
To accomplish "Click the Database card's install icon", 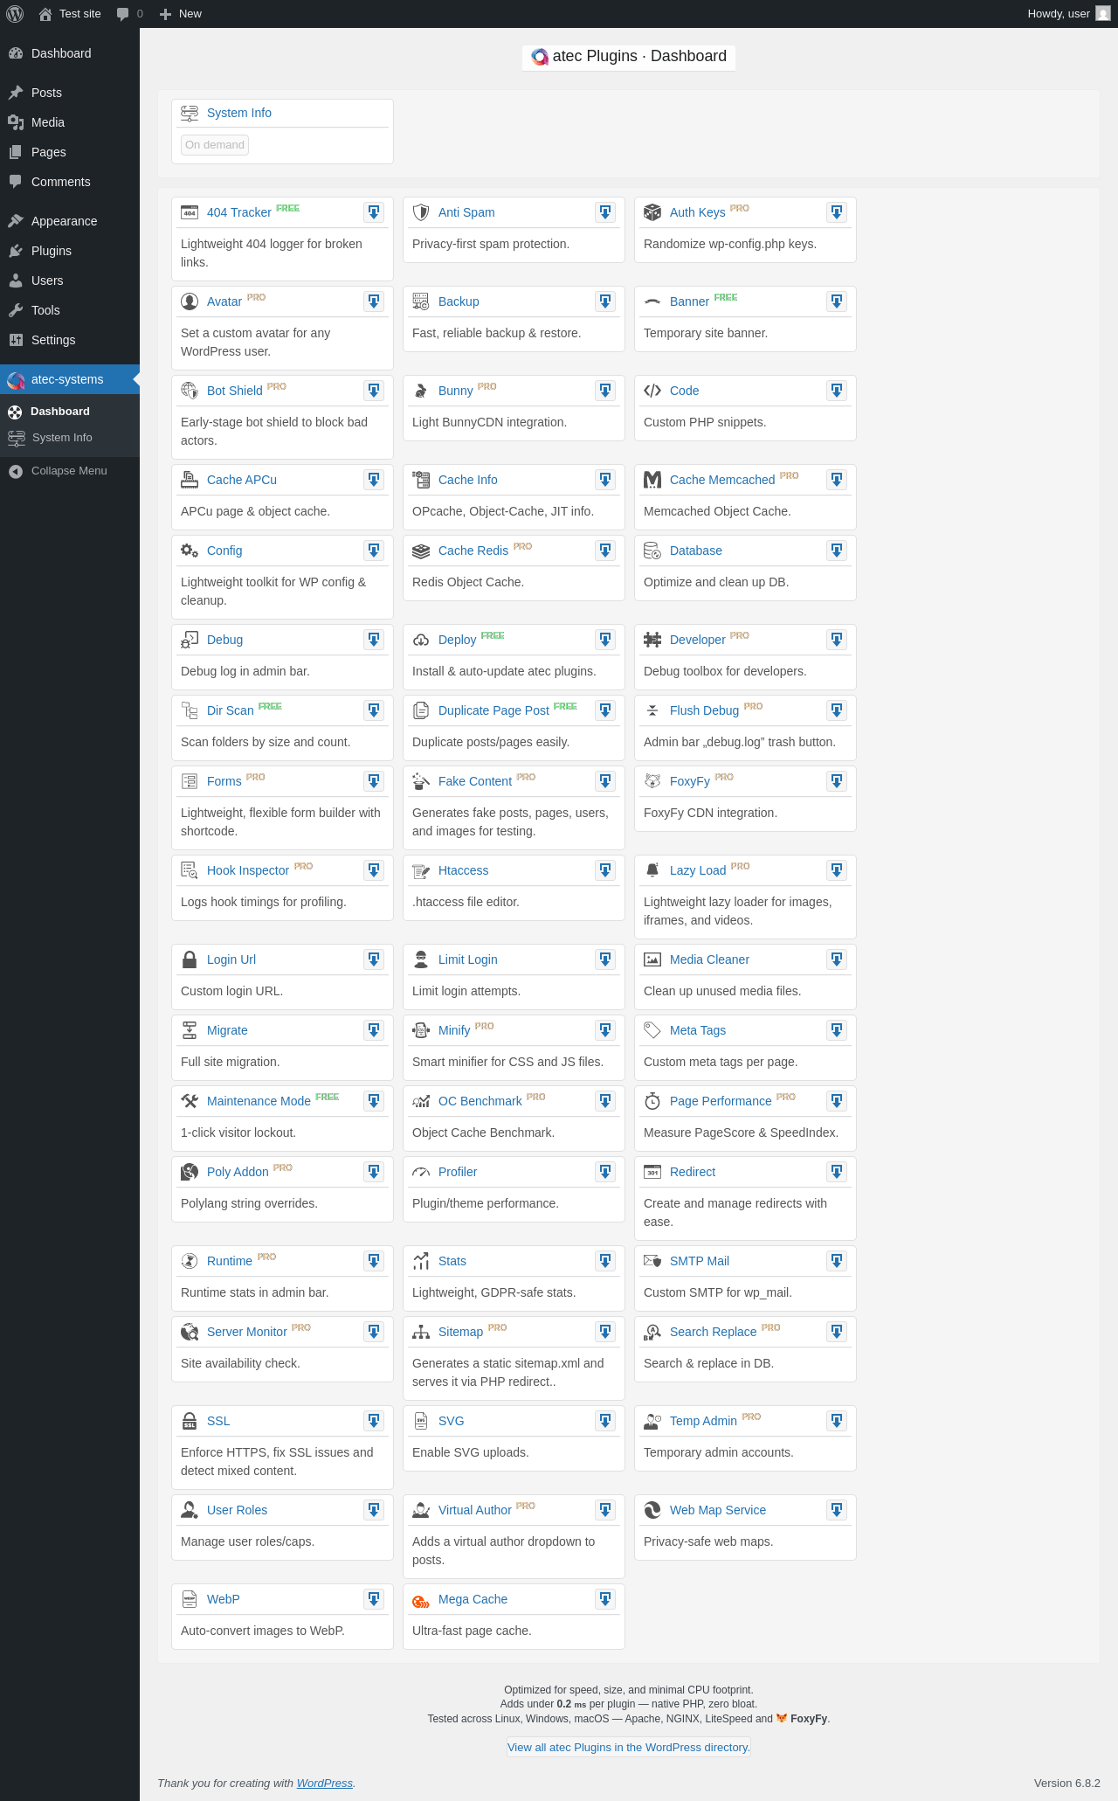I will pos(837,551).
